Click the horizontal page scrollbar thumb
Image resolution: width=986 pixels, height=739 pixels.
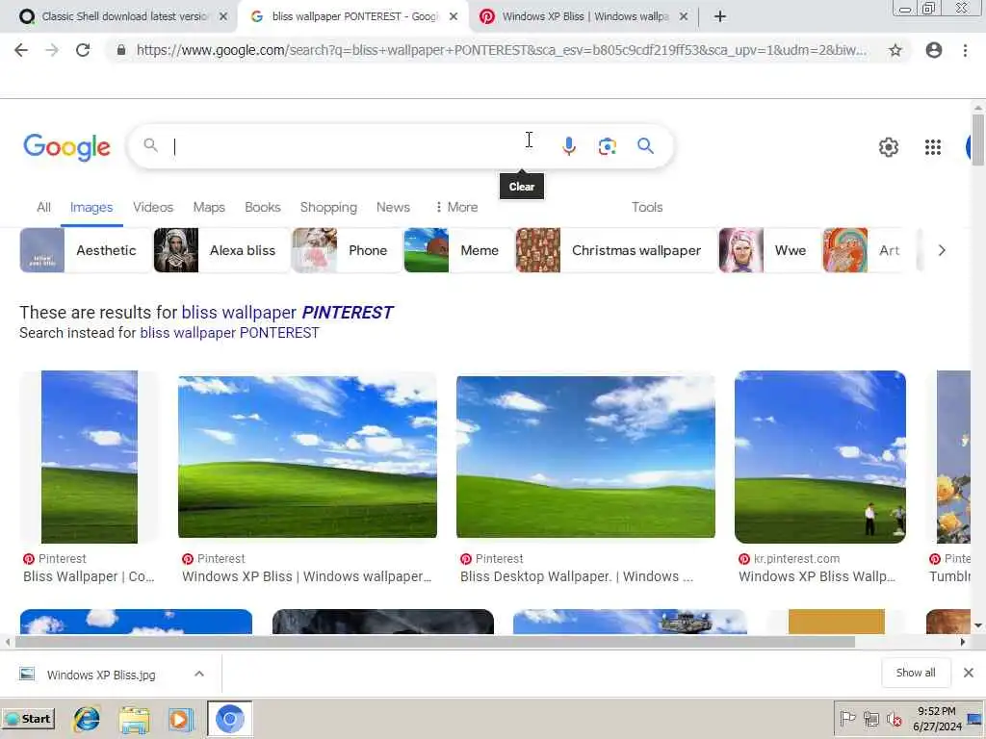[434, 642]
